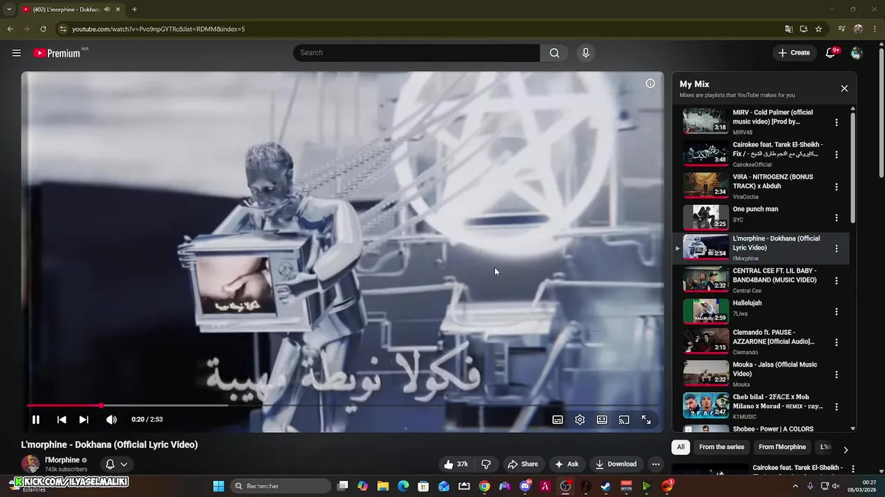Seek on the video progress bar
Image resolution: width=885 pixels, height=497 pixels.
[x=342, y=405]
